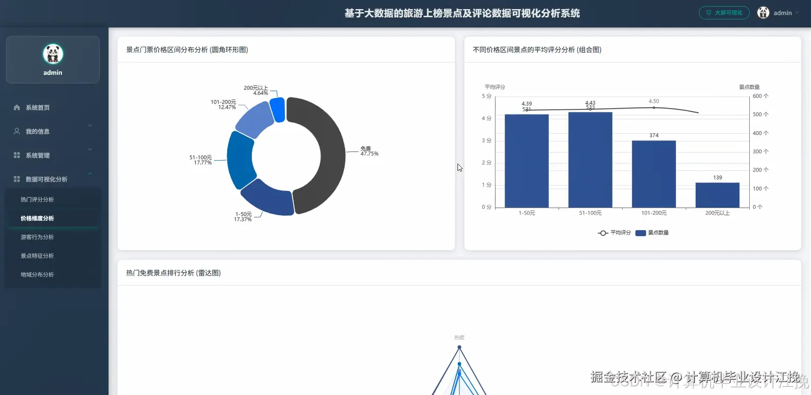Click the 平均评分 left axis title

pos(495,87)
